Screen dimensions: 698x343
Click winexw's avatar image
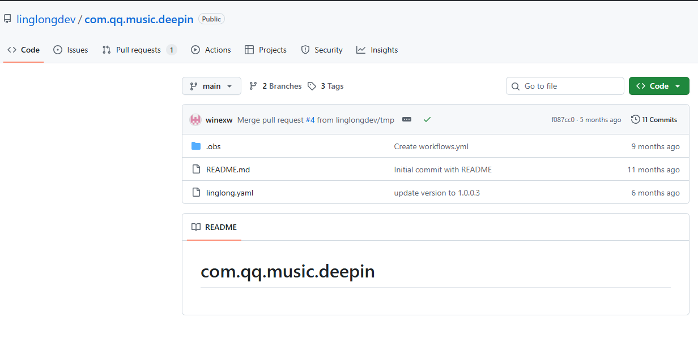(195, 120)
